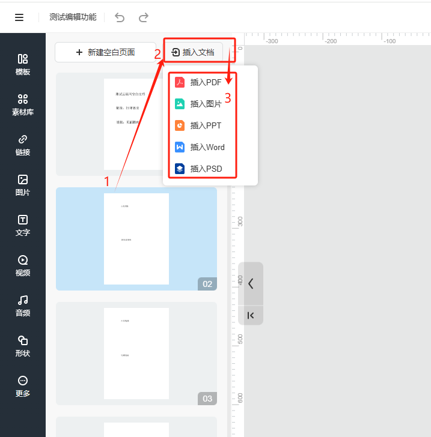Select page thumbnail 03

(x=136, y=353)
